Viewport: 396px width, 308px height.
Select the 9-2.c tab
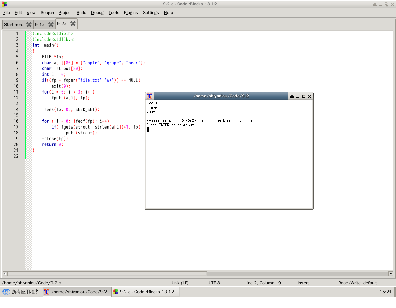(62, 23)
